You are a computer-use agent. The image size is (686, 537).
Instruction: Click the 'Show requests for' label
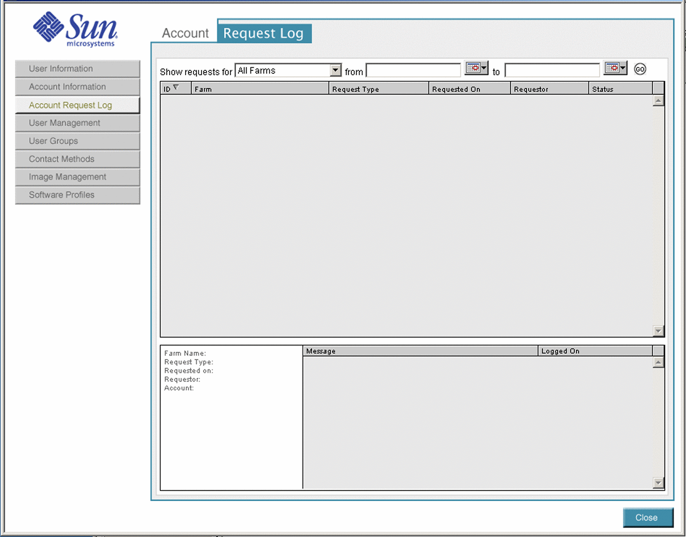pos(196,72)
